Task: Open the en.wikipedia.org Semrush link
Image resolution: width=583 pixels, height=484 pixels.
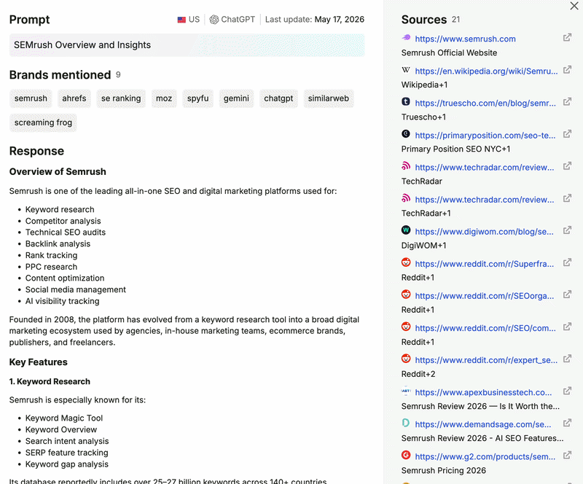Action: click(x=486, y=71)
